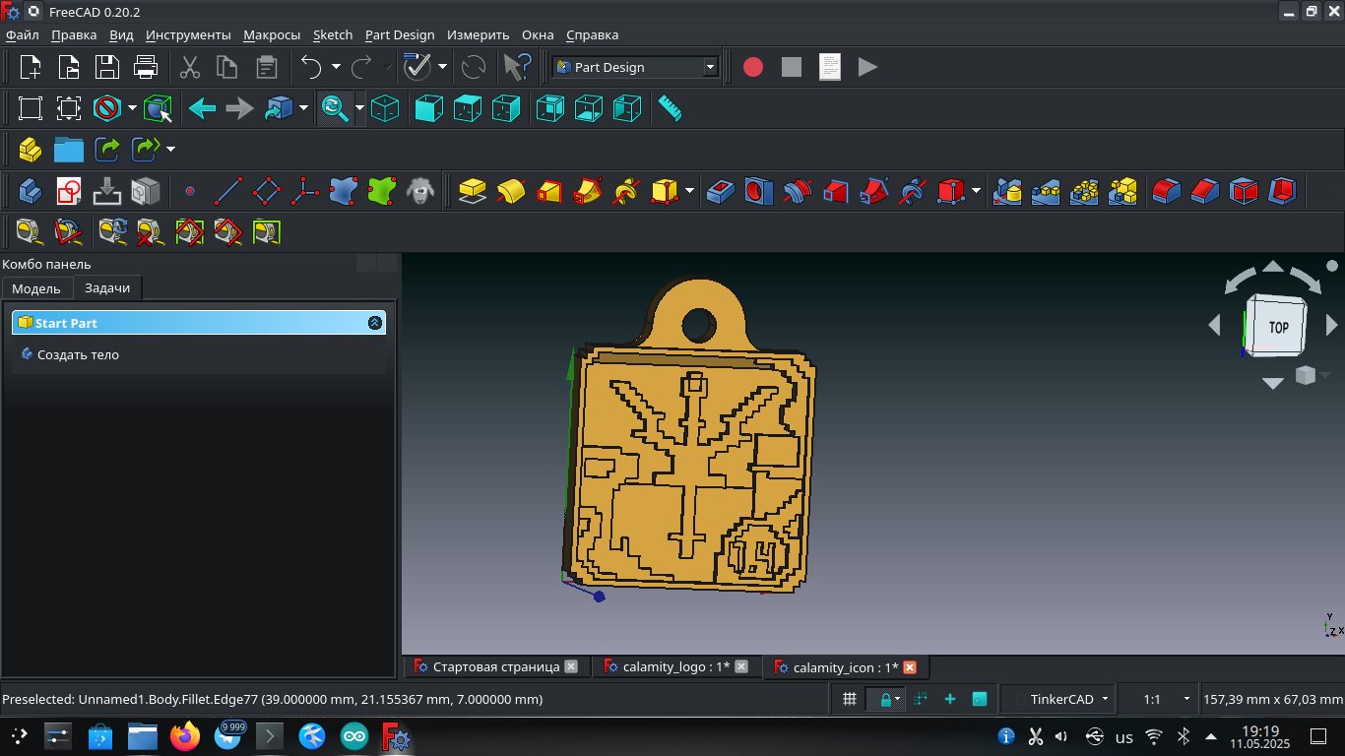Click the Save document icon
The image size is (1345, 756).
tap(107, 67)
